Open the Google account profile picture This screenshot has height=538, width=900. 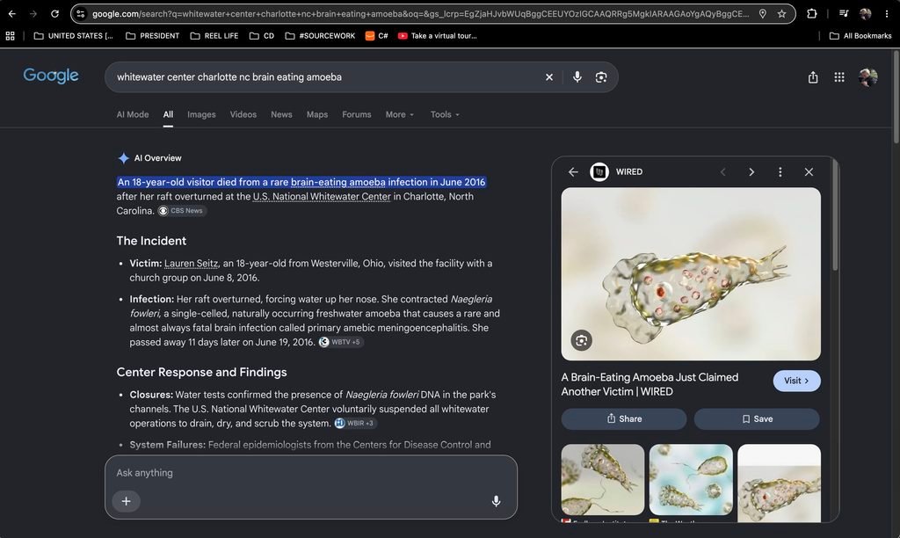pos(867,77)
